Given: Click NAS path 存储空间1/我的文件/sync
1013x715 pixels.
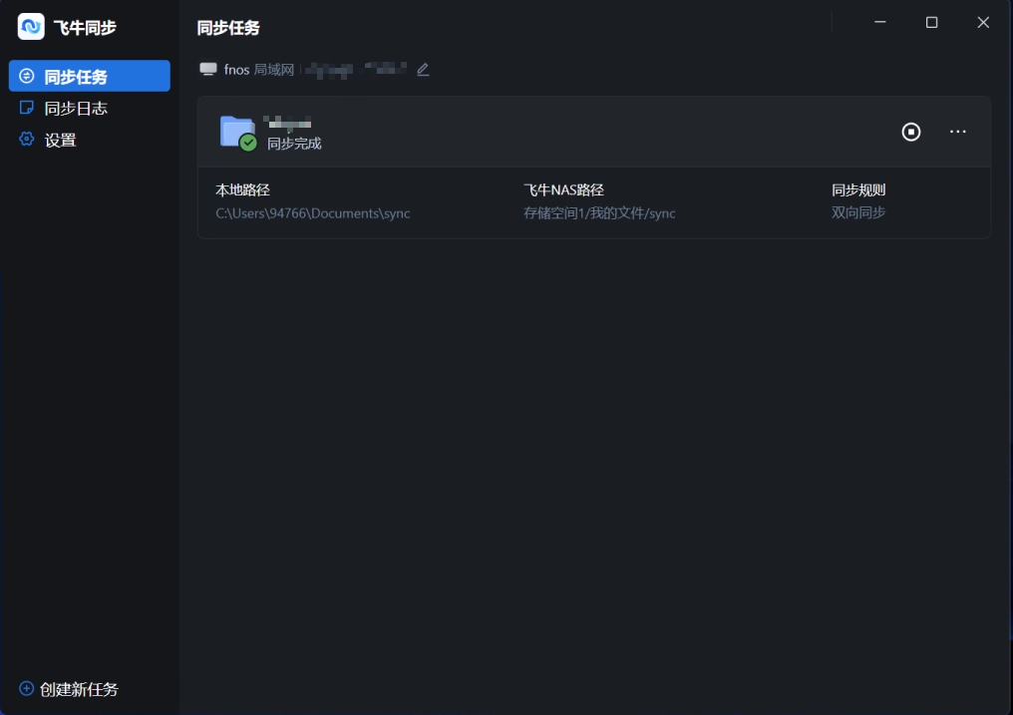Looking at the screenshot, I should coord(599,213).
